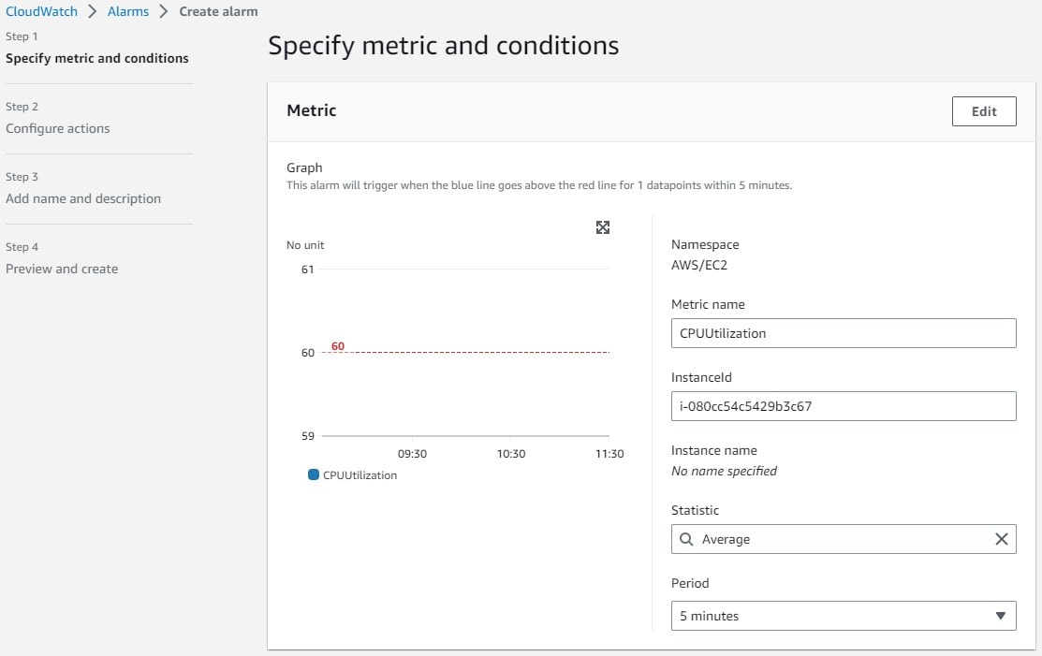Go to CloudWatch breadcrumb link
This screenshot has width=1042, height=656.
click(42, 11)
